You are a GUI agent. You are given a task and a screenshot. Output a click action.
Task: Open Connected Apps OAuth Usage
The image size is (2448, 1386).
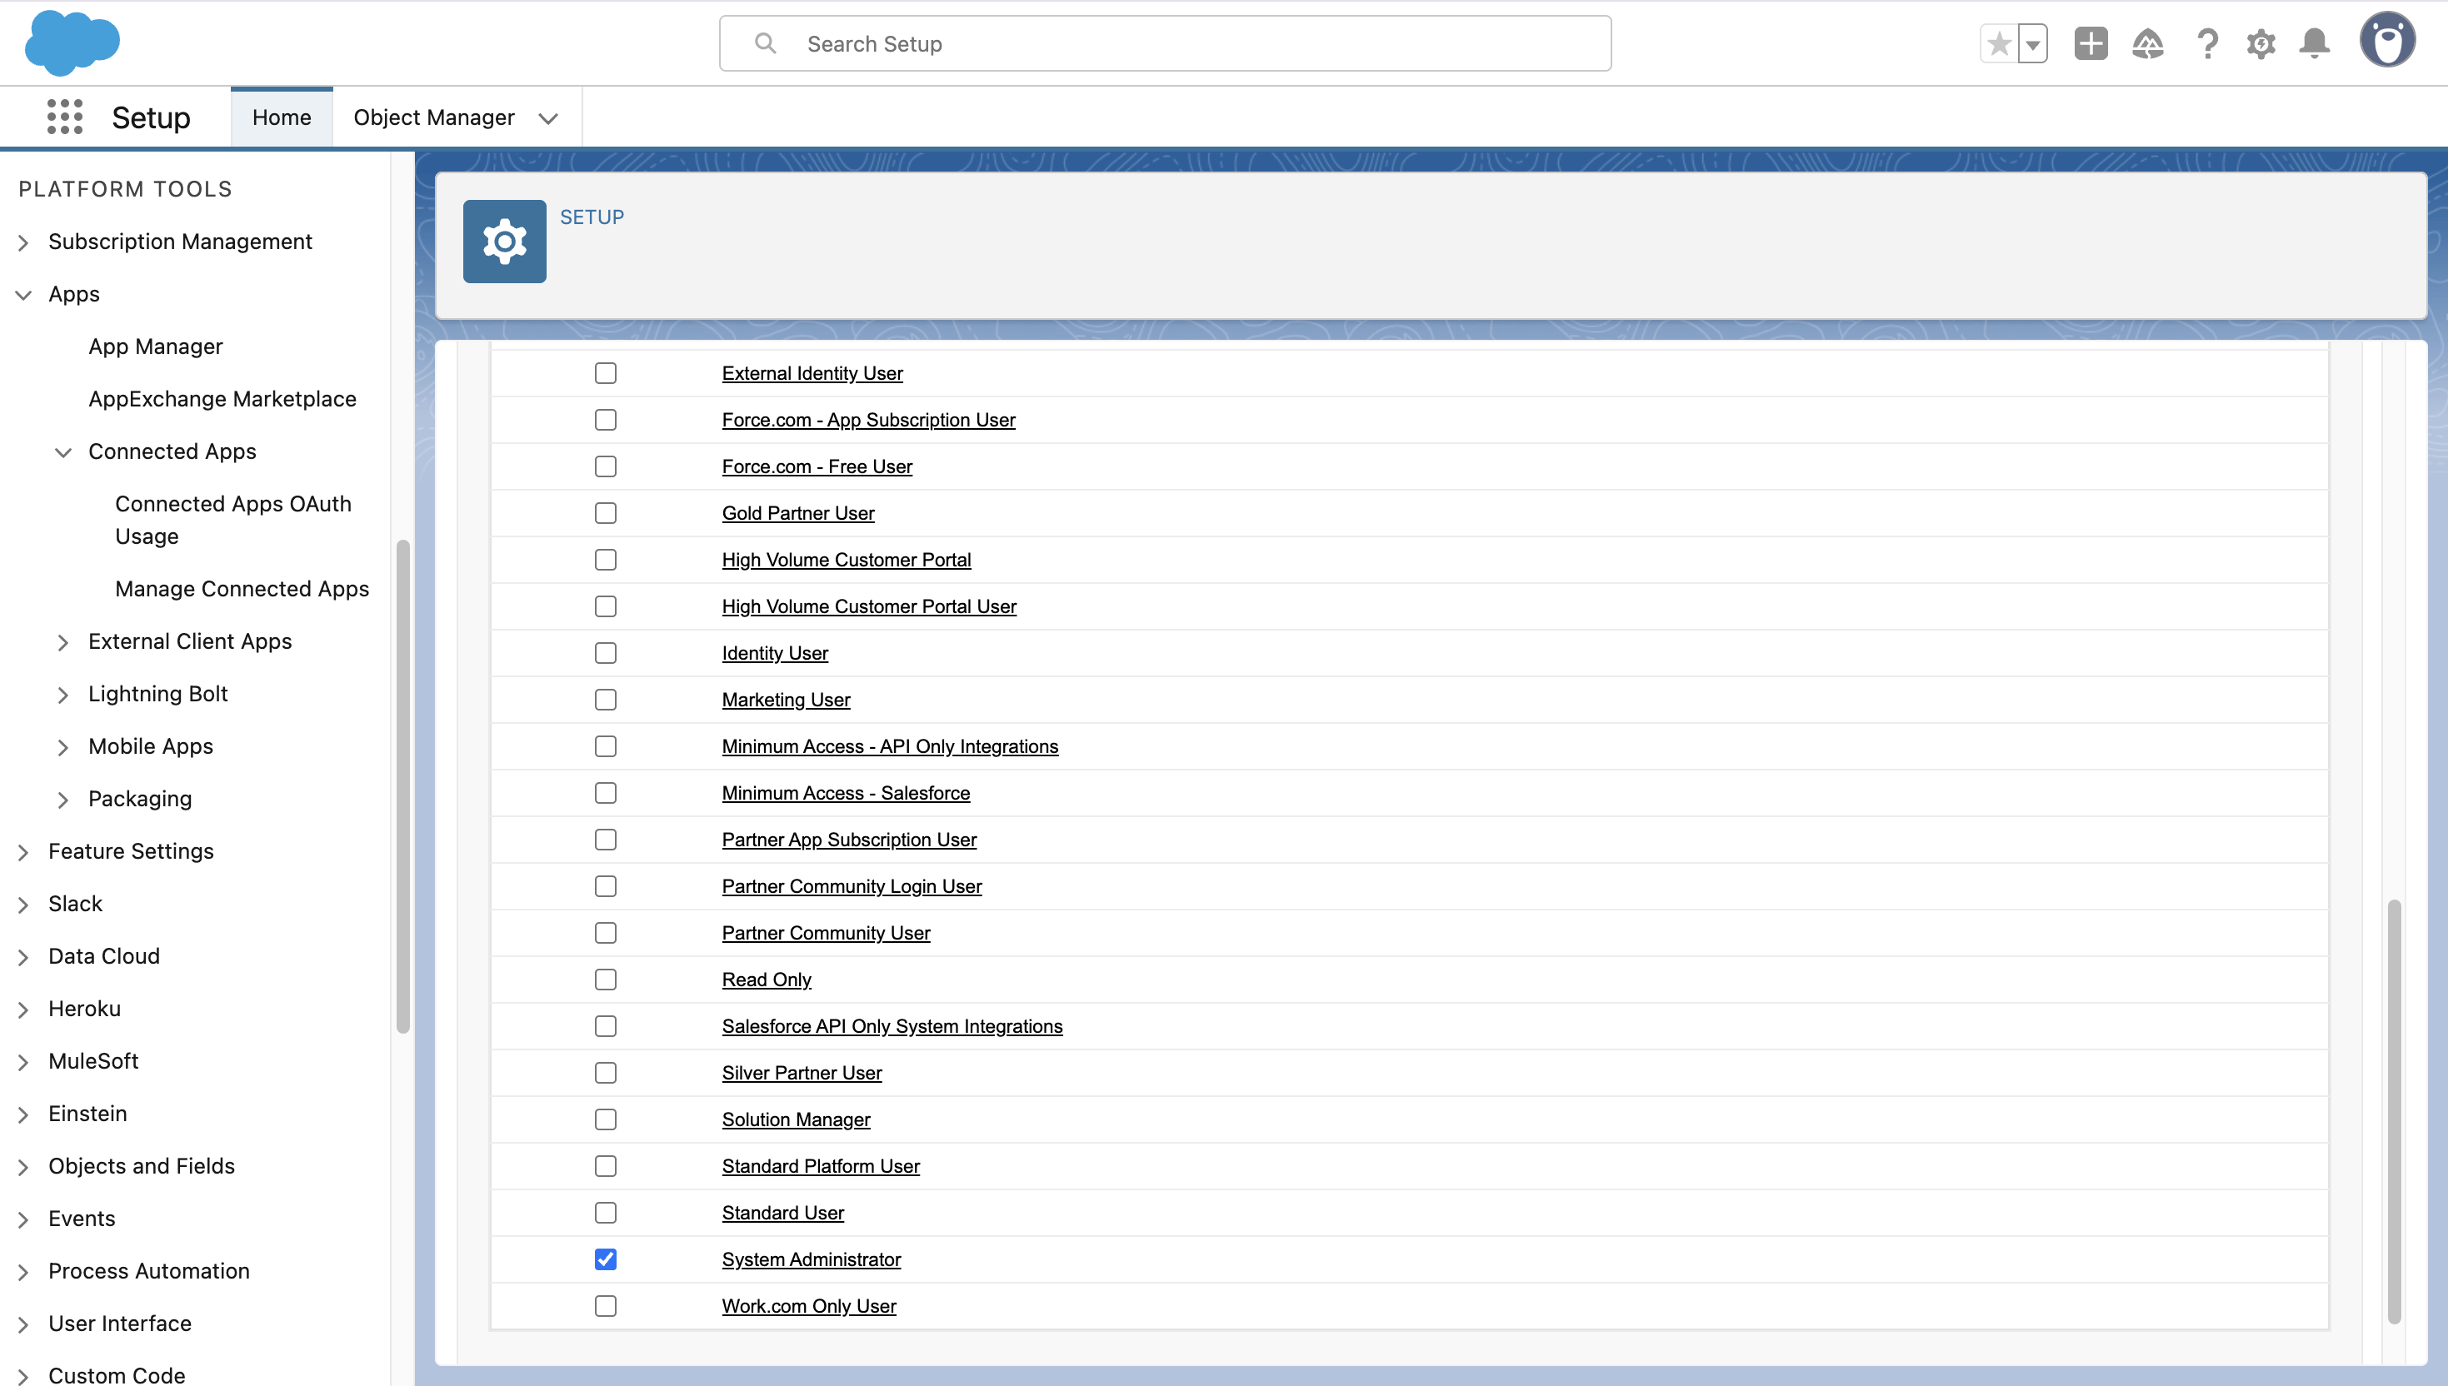(x=233, y=520)
